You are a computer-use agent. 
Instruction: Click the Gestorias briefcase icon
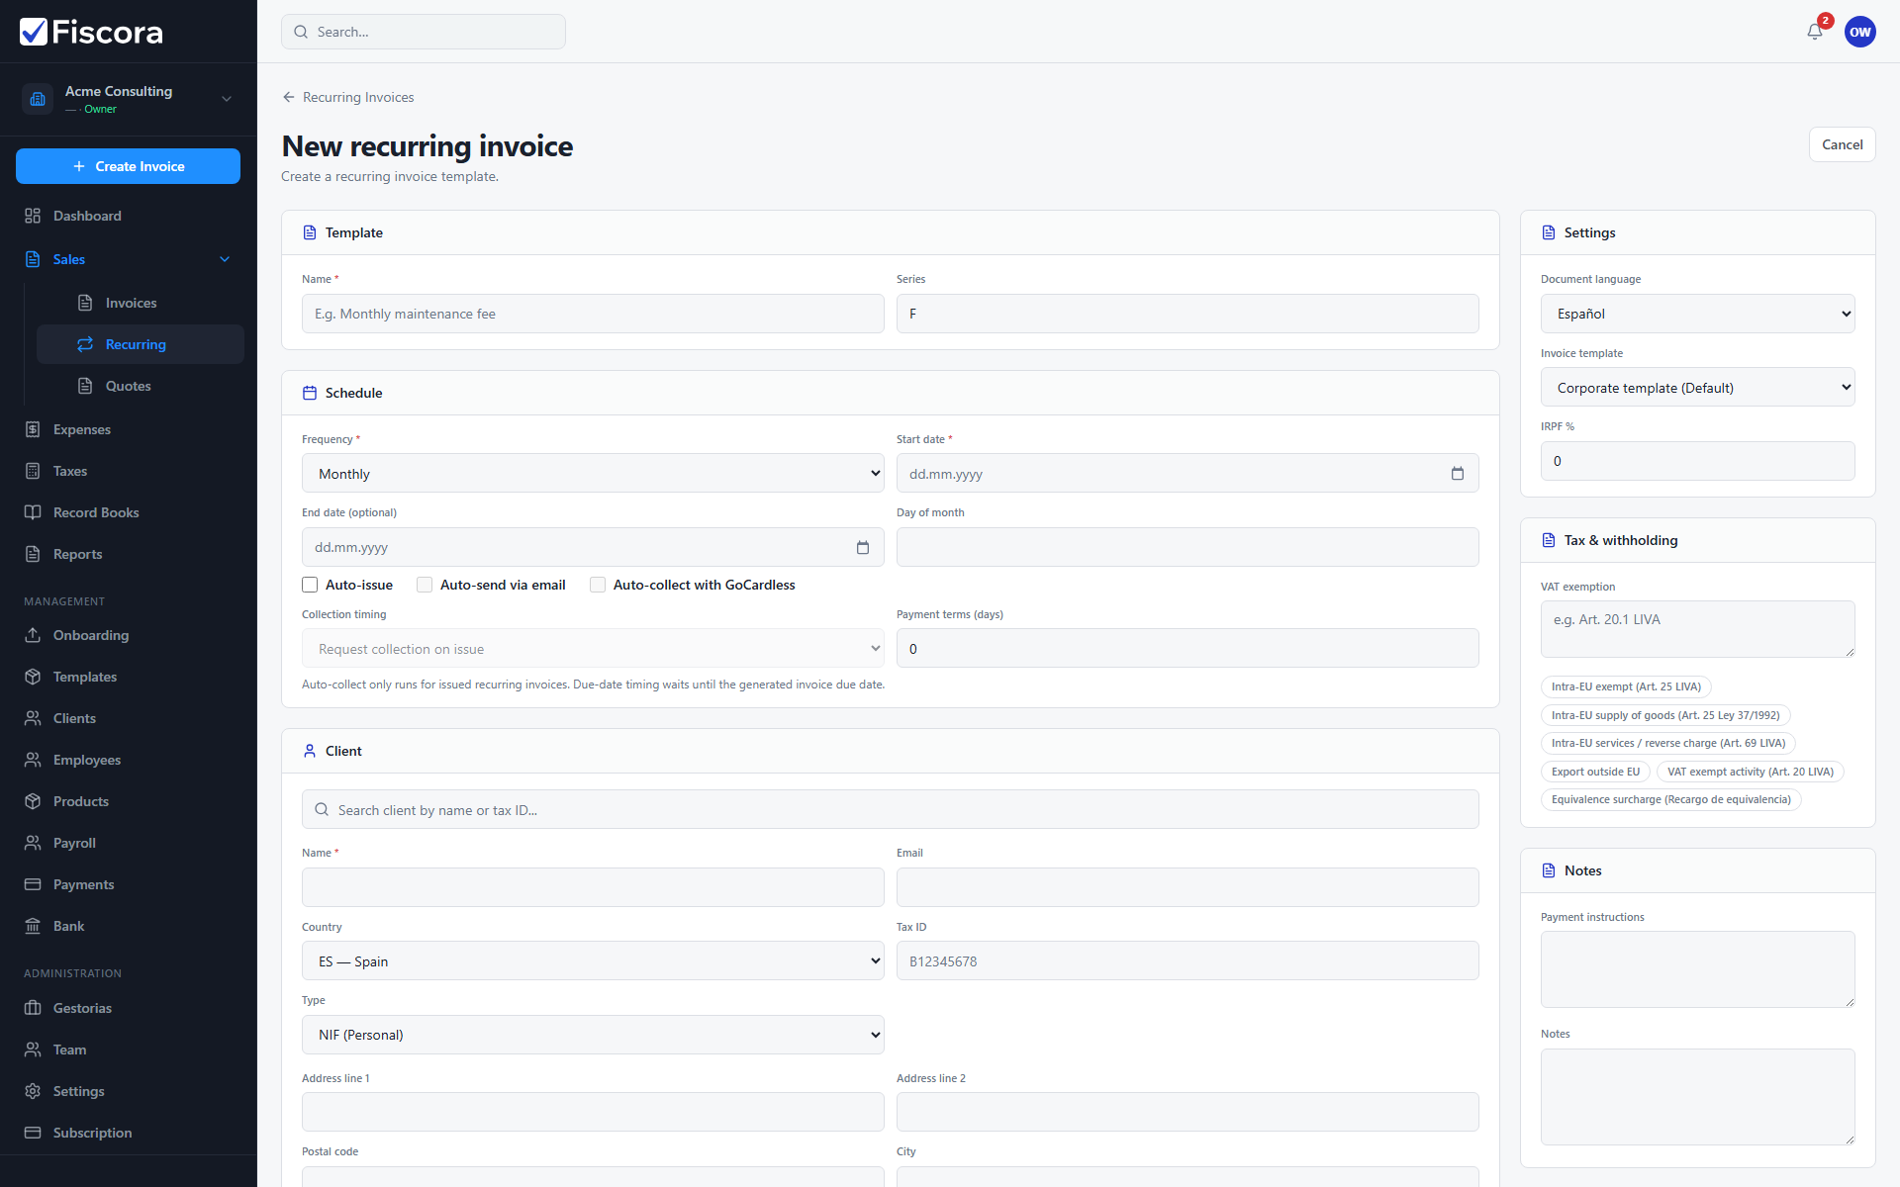click(33, 1008)
